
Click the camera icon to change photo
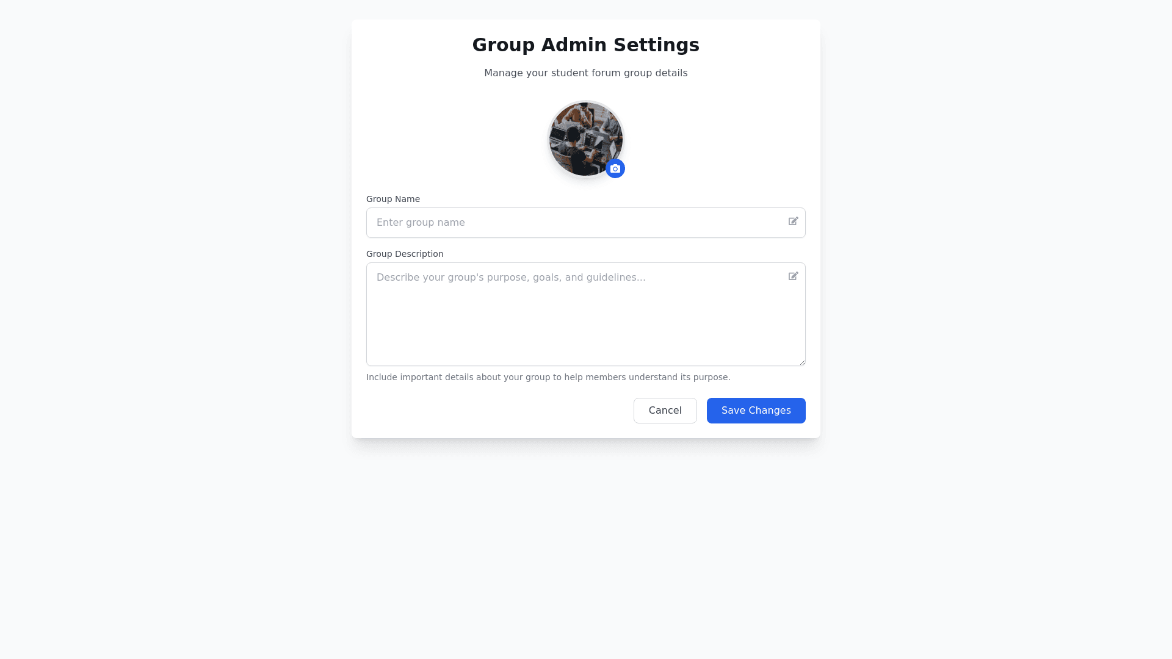pos(615,168)
